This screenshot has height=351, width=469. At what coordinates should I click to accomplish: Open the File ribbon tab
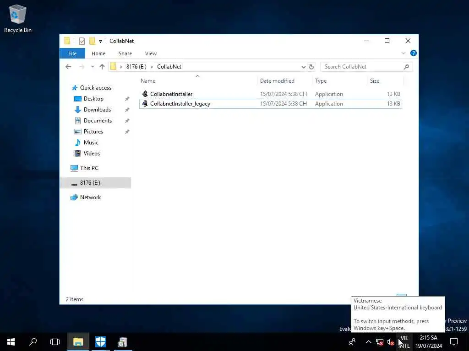pos(72,53)
